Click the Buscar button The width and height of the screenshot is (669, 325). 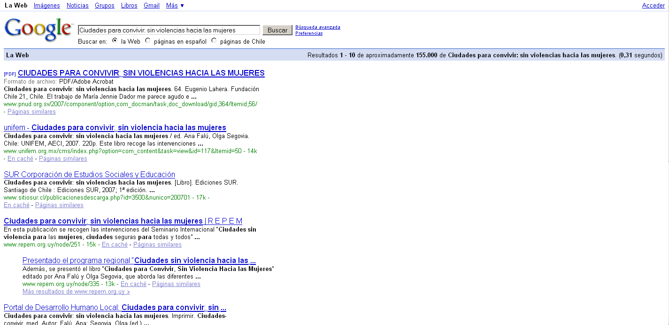277,30
